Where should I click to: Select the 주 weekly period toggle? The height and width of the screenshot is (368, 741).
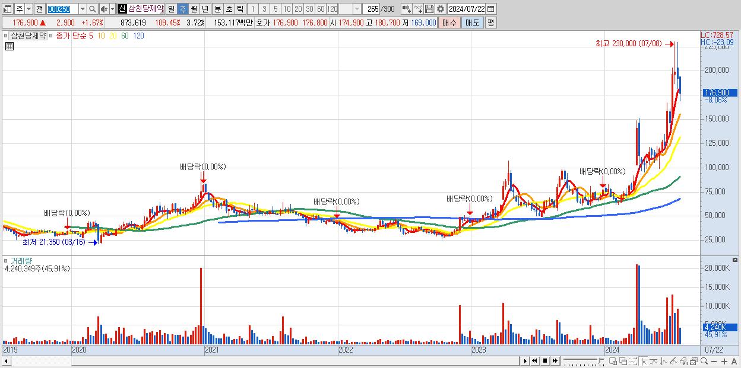coord(182,9)
